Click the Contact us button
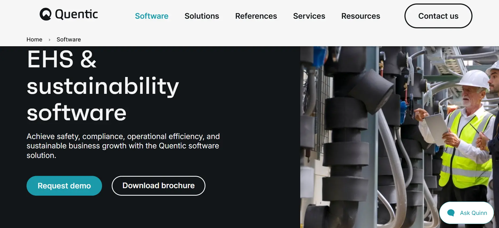 tap(438, 16)
